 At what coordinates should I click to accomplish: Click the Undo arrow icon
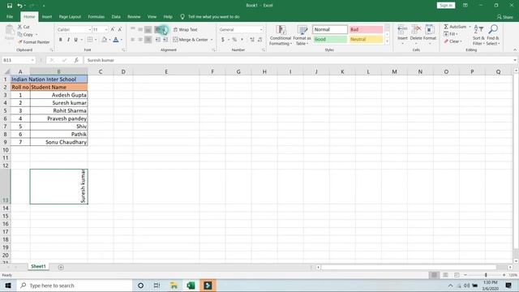point(19,6)
